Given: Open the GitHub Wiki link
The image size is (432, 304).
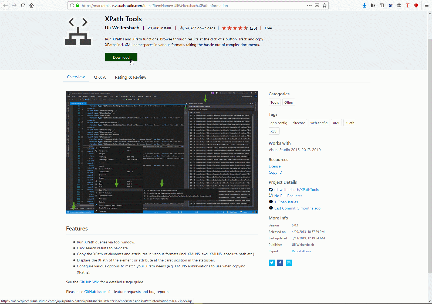Looking at the screenshot, I should tap(89, 282).
